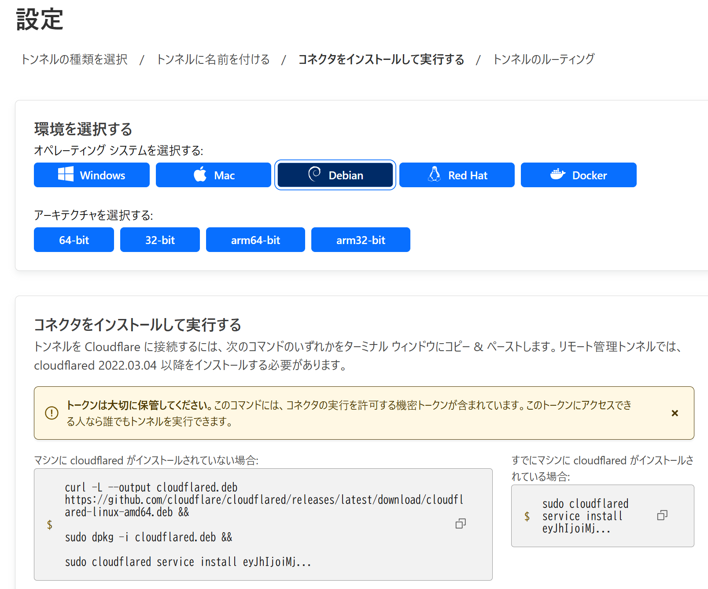
Task: Dismiss the token warning banner
Action: [675, 413]
